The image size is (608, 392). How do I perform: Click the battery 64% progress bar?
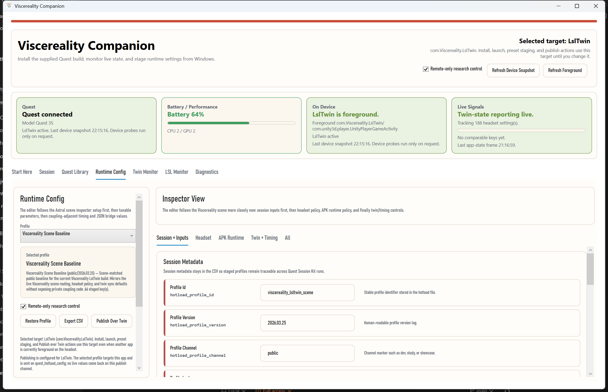231,123
